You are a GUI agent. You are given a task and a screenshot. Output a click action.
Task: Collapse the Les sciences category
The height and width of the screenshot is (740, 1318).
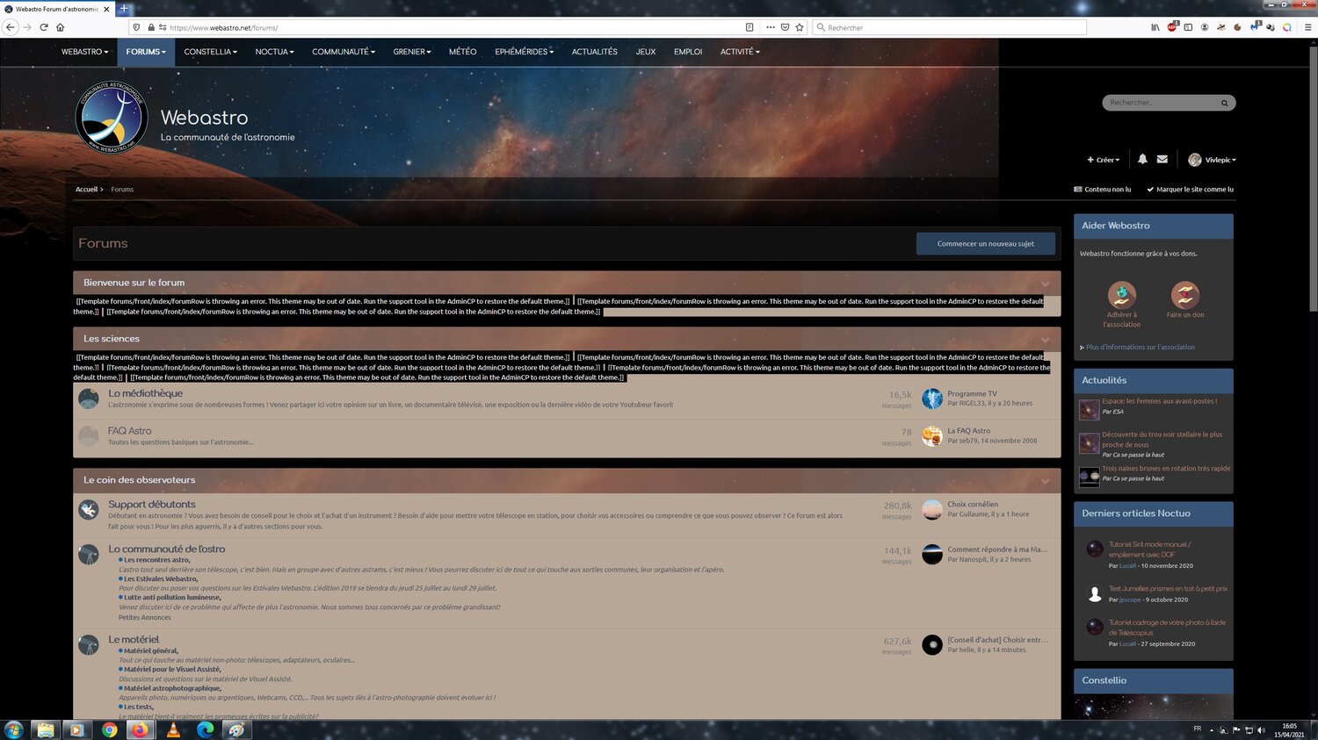click(1045, 340)
